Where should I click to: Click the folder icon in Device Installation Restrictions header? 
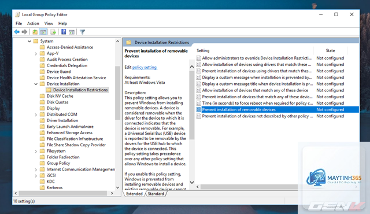coord(128,42)
